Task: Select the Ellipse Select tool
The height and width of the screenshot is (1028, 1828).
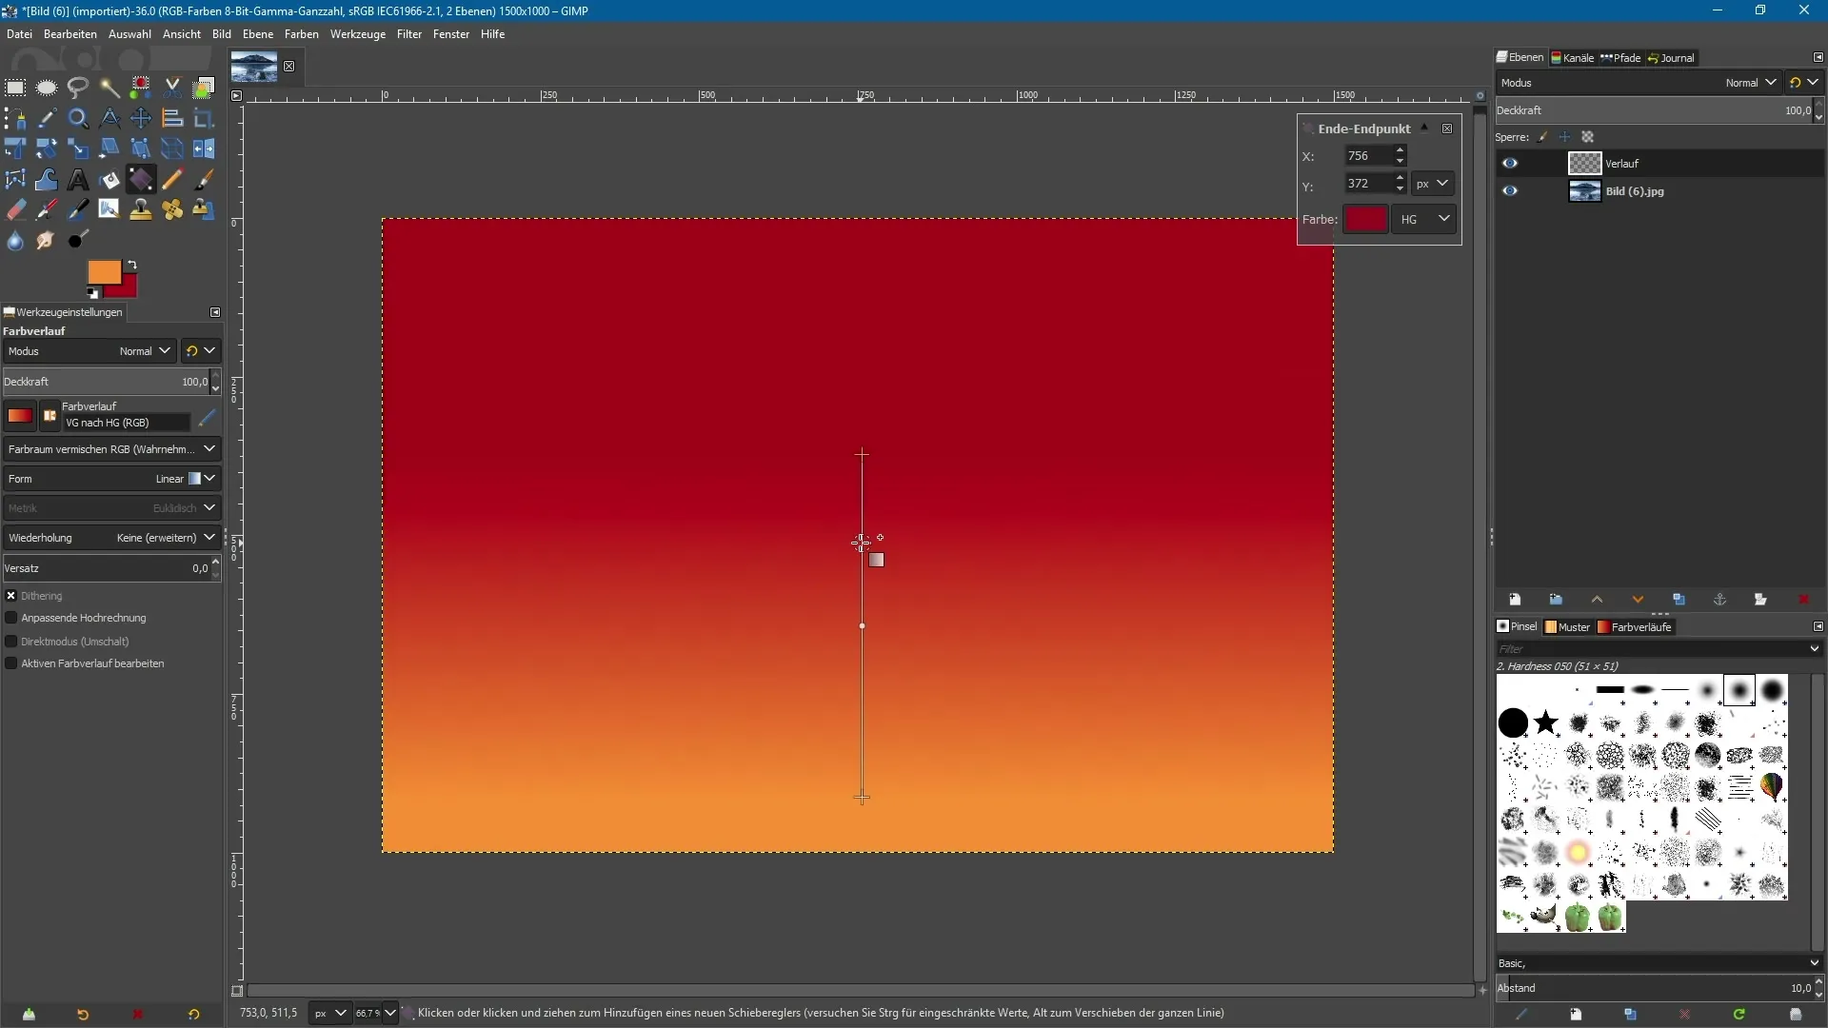Action: 47,88
